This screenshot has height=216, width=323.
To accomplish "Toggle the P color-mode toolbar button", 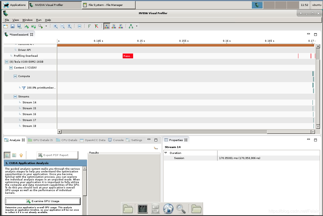I will (121, 26).
